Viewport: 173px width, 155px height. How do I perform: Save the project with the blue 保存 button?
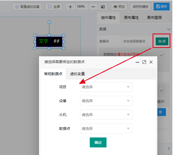161,7
